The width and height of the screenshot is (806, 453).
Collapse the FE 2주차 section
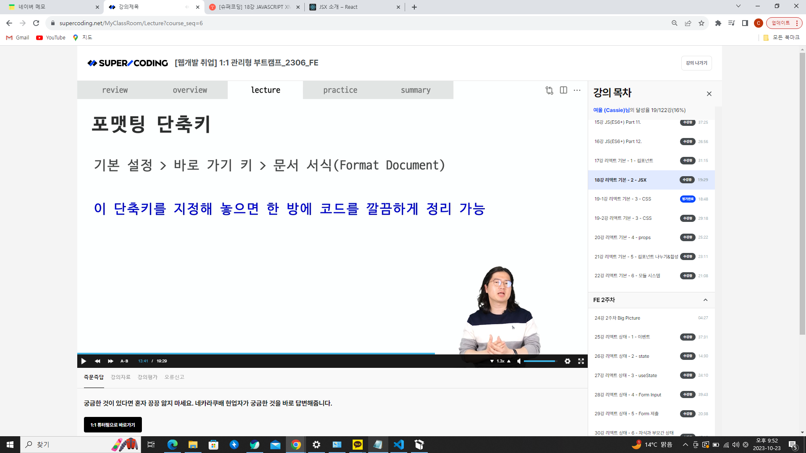click(705, 300)
